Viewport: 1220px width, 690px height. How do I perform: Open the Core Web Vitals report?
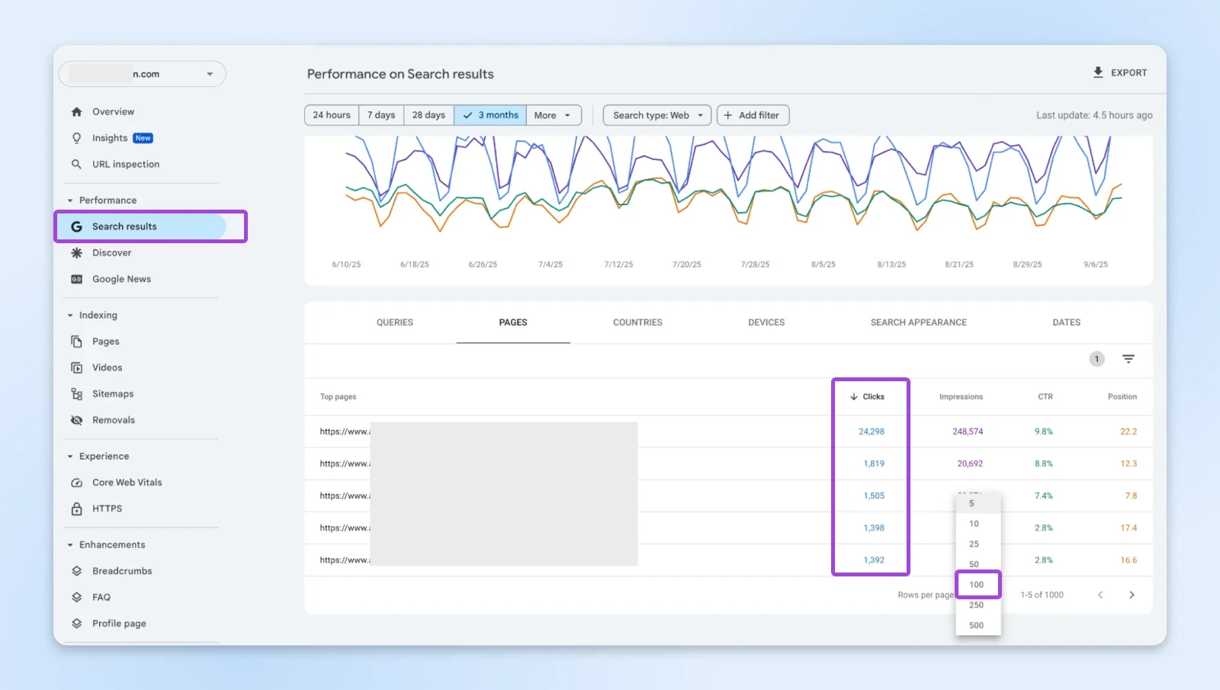(x=127, y=482)
